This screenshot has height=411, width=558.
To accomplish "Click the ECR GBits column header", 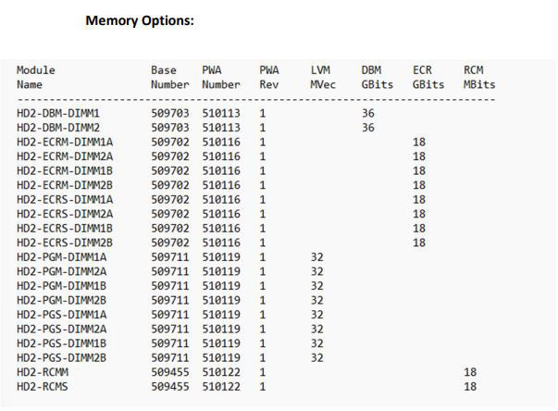I will (x=428, y=77).
